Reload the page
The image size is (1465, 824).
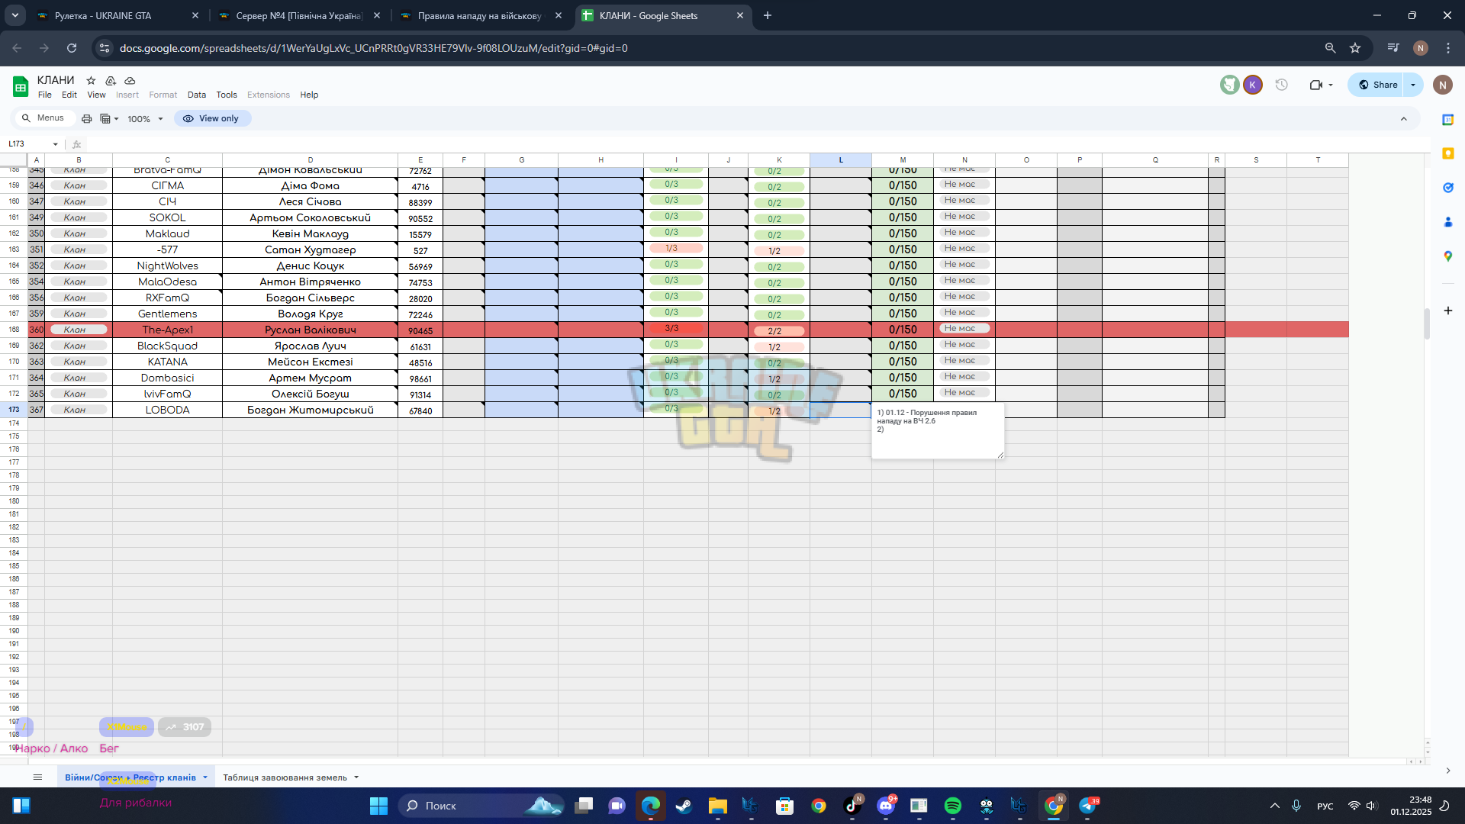coord(72,48)
